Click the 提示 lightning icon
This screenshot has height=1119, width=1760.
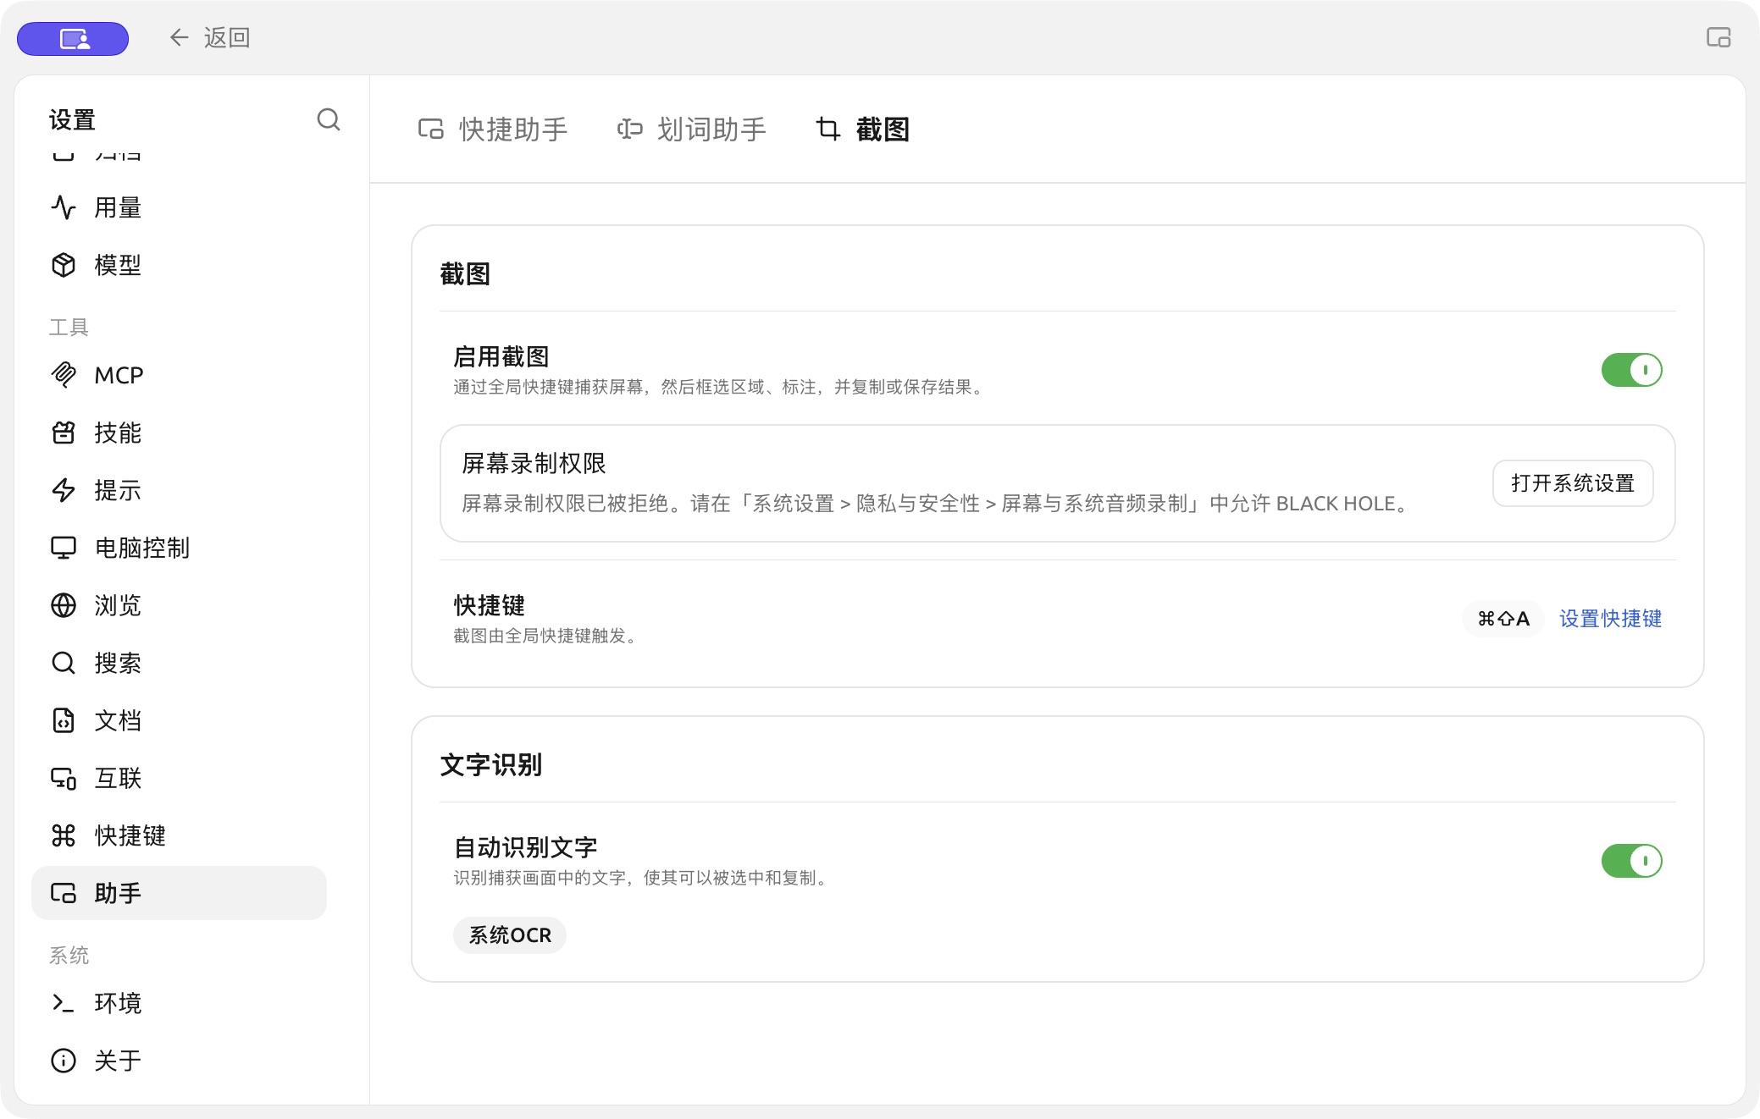click(64, 490)
